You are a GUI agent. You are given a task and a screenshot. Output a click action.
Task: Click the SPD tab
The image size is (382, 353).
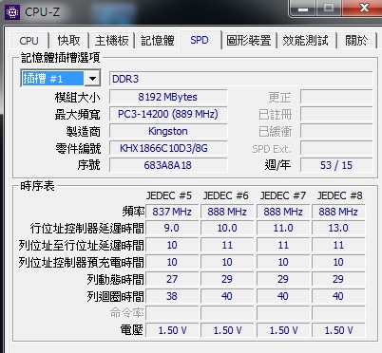point(200,40)
